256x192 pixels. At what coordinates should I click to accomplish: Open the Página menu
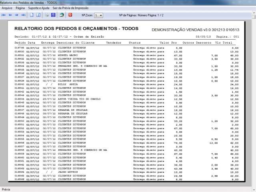pos(21,8)
